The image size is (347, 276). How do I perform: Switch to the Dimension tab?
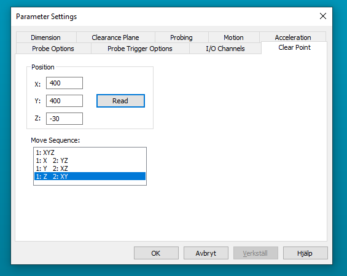click(46, 37)
